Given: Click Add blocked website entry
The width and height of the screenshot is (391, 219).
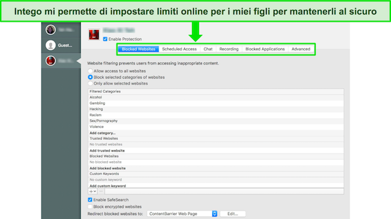Looking at the screenshot, I should 108,168.
